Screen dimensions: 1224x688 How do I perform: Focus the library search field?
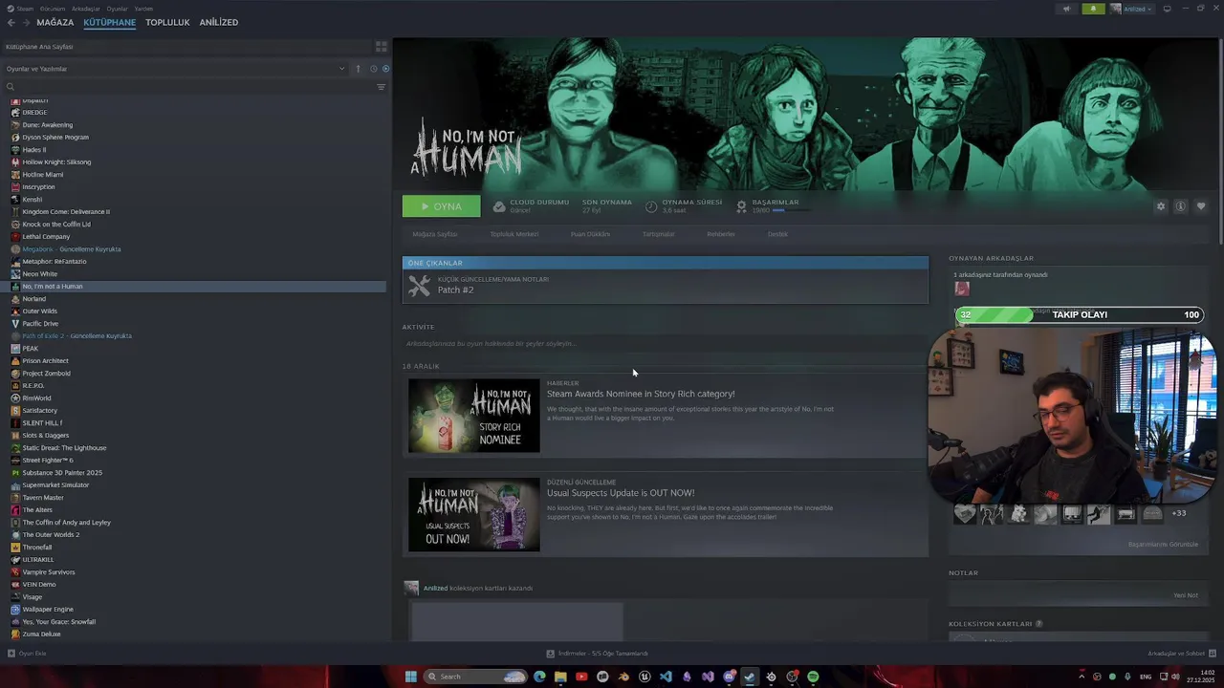click(x=186, y=87)
